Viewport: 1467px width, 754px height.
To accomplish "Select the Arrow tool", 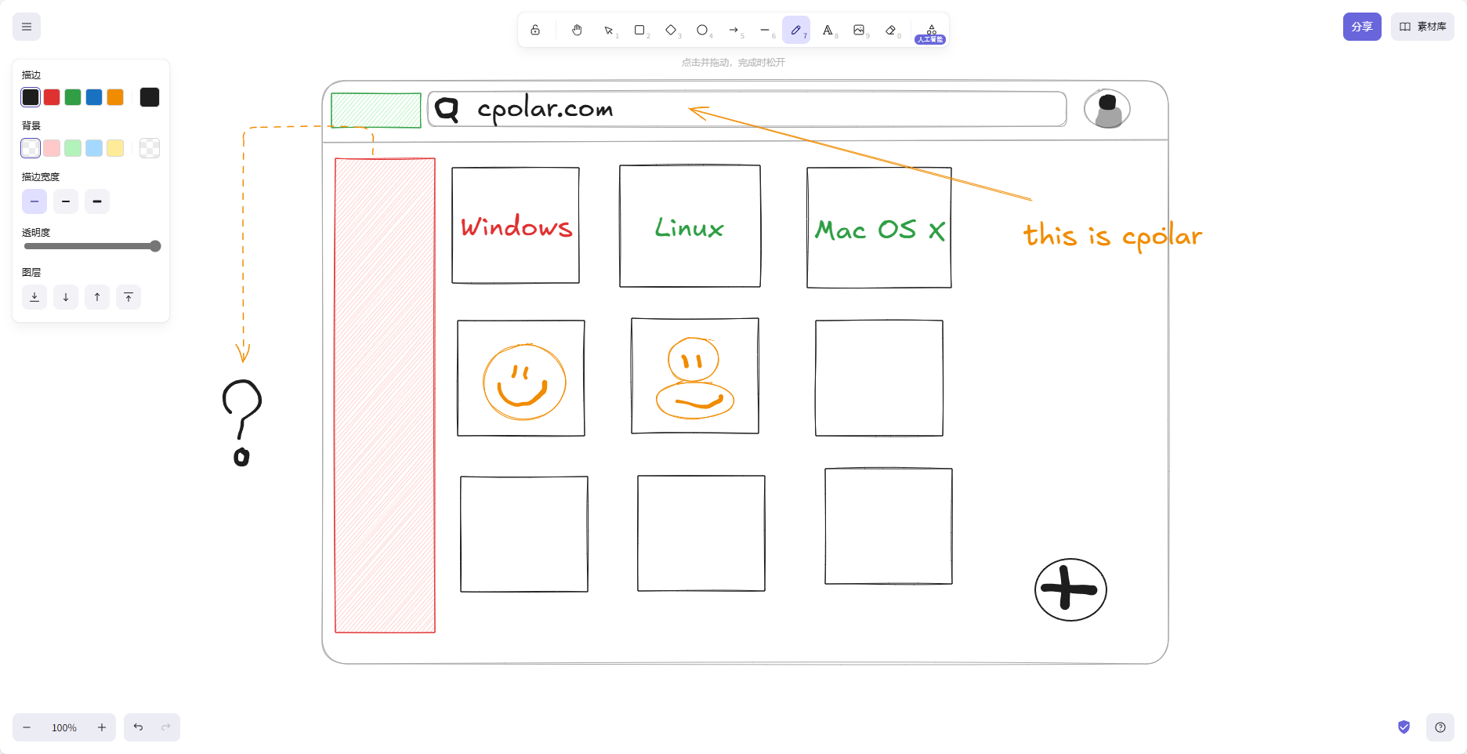I will pos(734,30).
